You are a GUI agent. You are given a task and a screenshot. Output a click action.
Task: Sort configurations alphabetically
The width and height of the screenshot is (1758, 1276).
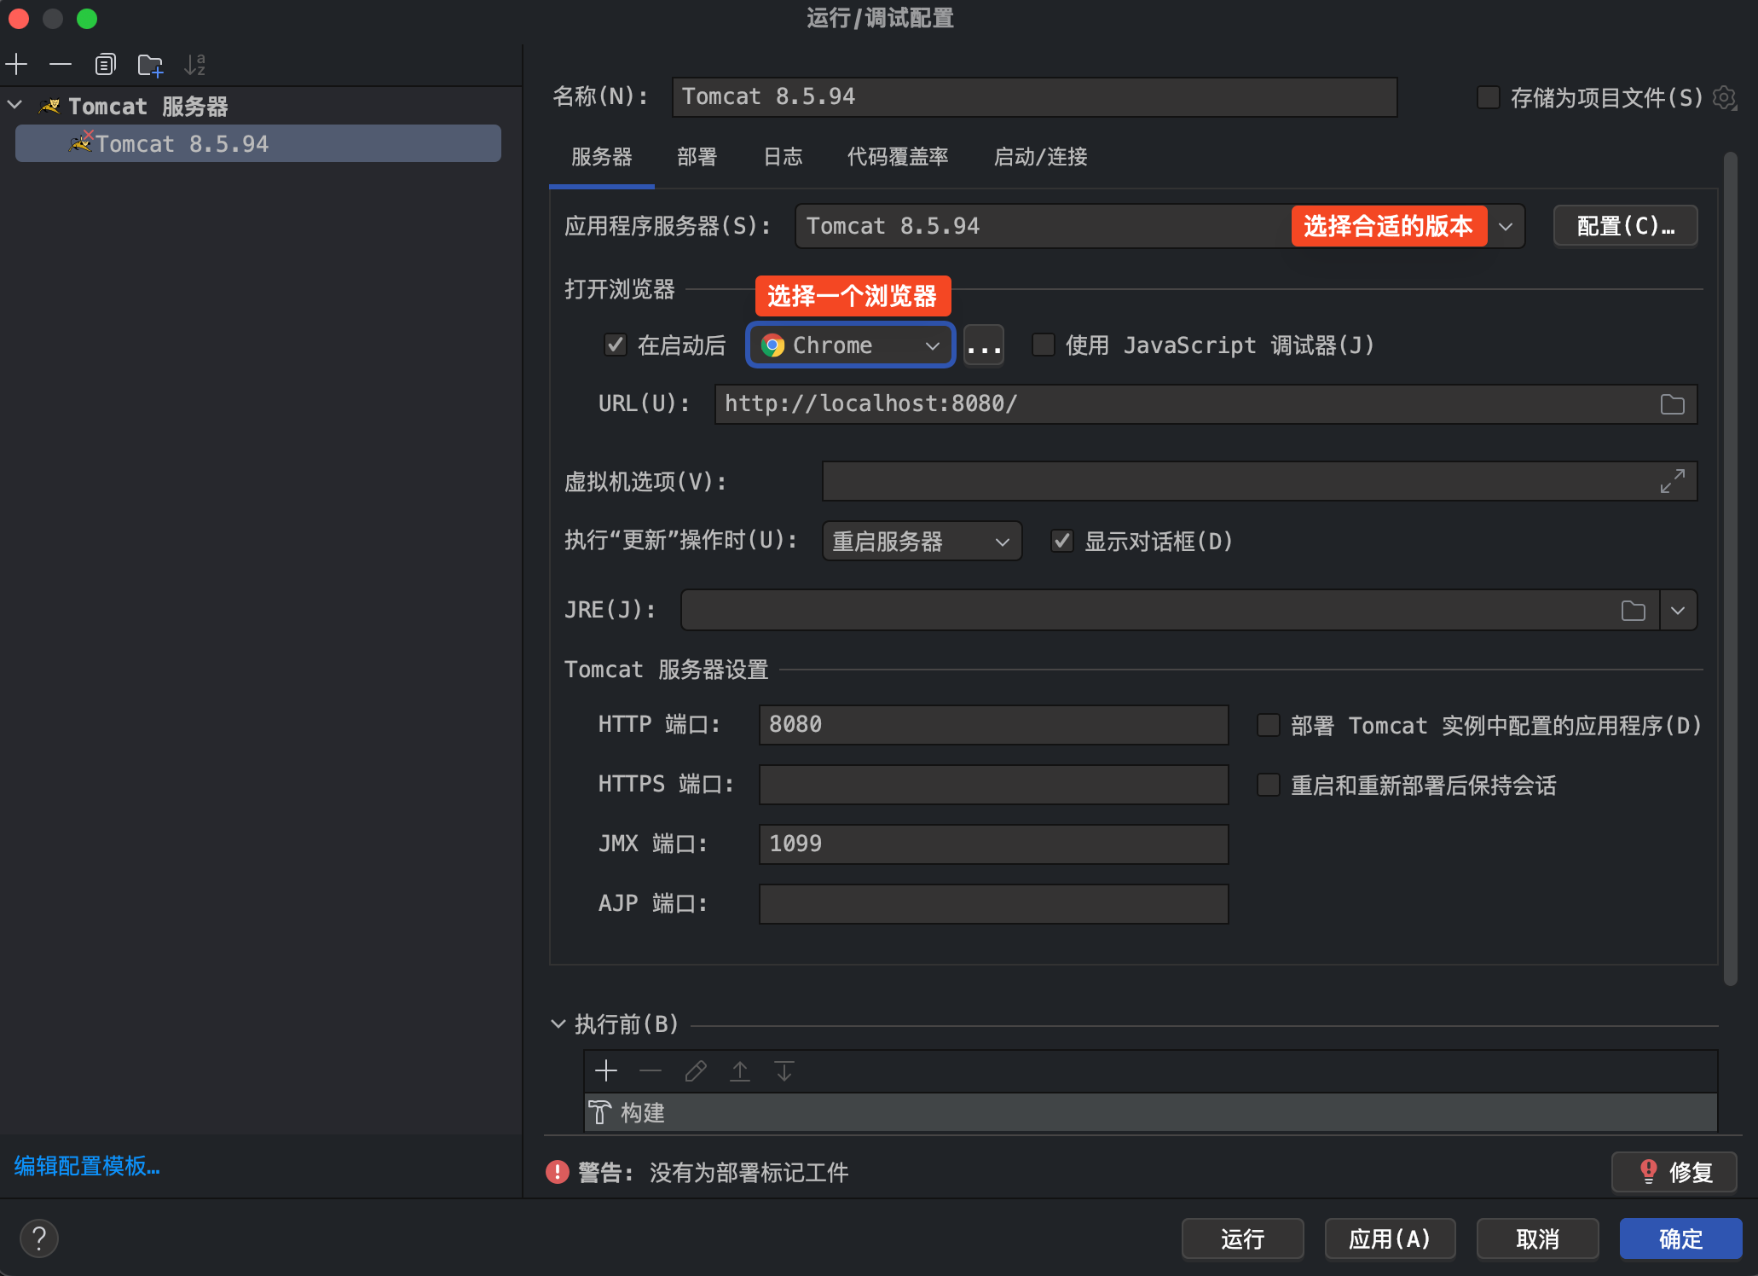(x=195, y=64)
